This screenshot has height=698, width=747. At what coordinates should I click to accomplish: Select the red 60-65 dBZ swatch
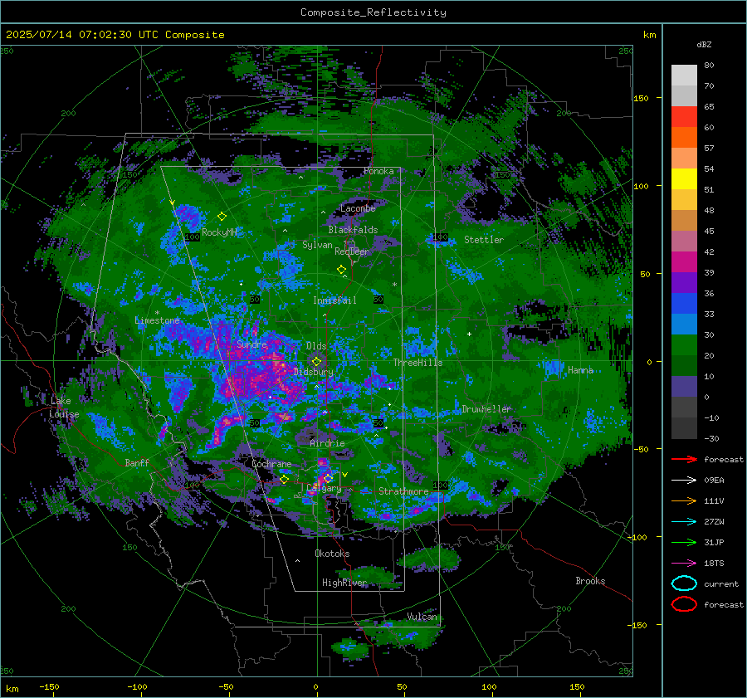point(684,117)
